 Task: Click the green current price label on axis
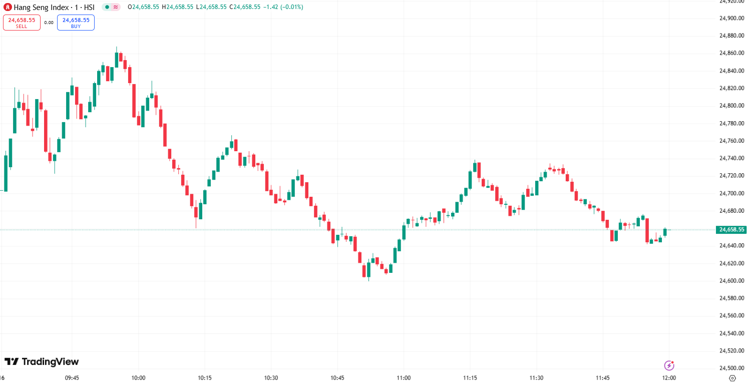click(732, 230)
